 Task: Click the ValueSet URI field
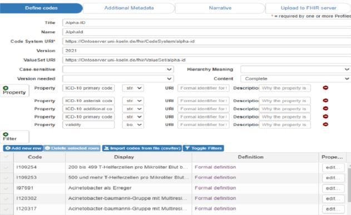click(206, 60)
